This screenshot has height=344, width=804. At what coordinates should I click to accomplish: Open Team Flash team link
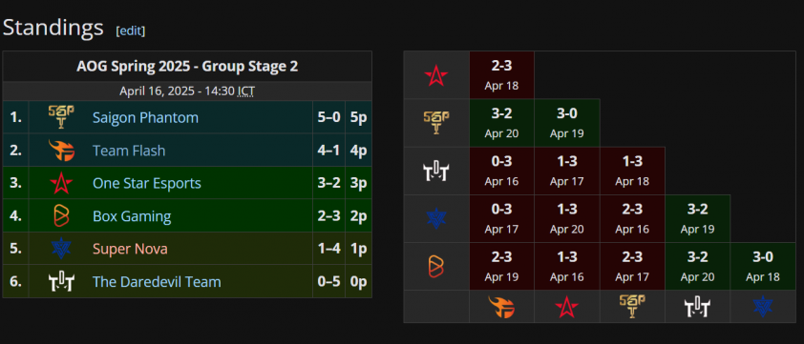tap(129, 151)
